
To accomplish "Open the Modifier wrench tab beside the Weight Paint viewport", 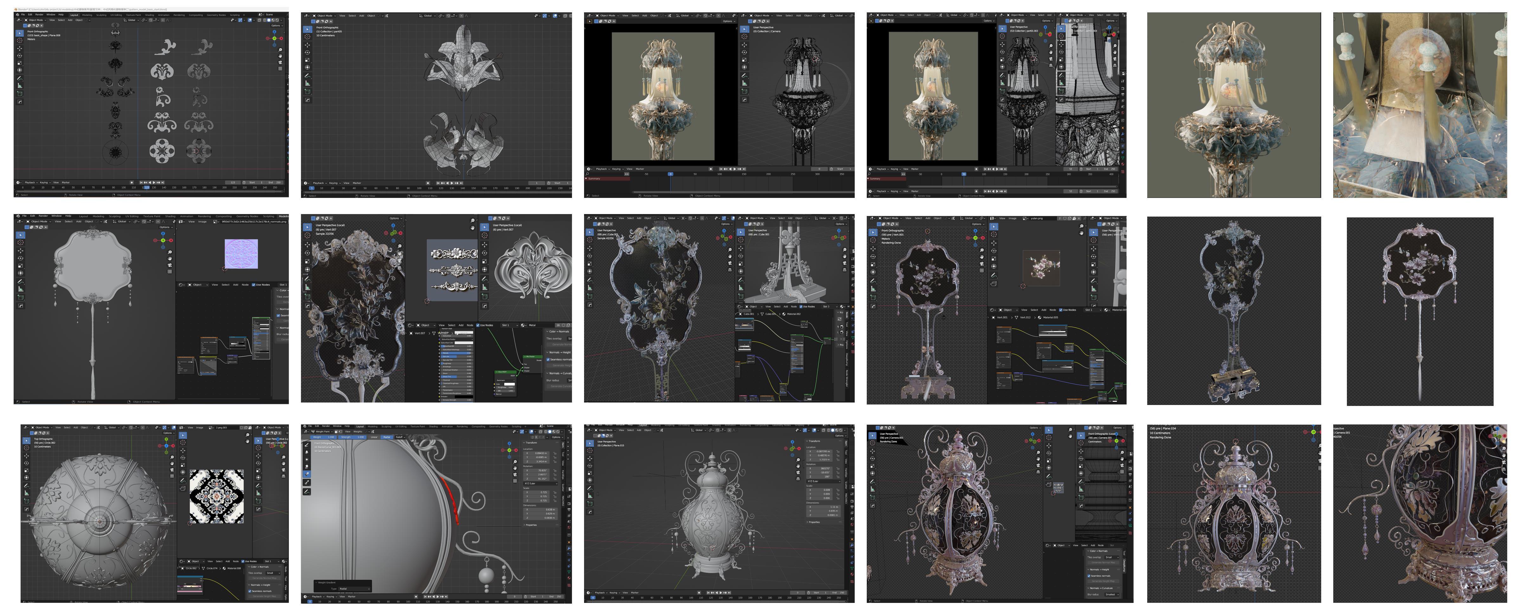I will [569, 549].
